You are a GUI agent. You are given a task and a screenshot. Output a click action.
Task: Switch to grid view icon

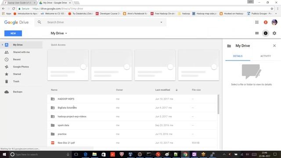(257, 33)
